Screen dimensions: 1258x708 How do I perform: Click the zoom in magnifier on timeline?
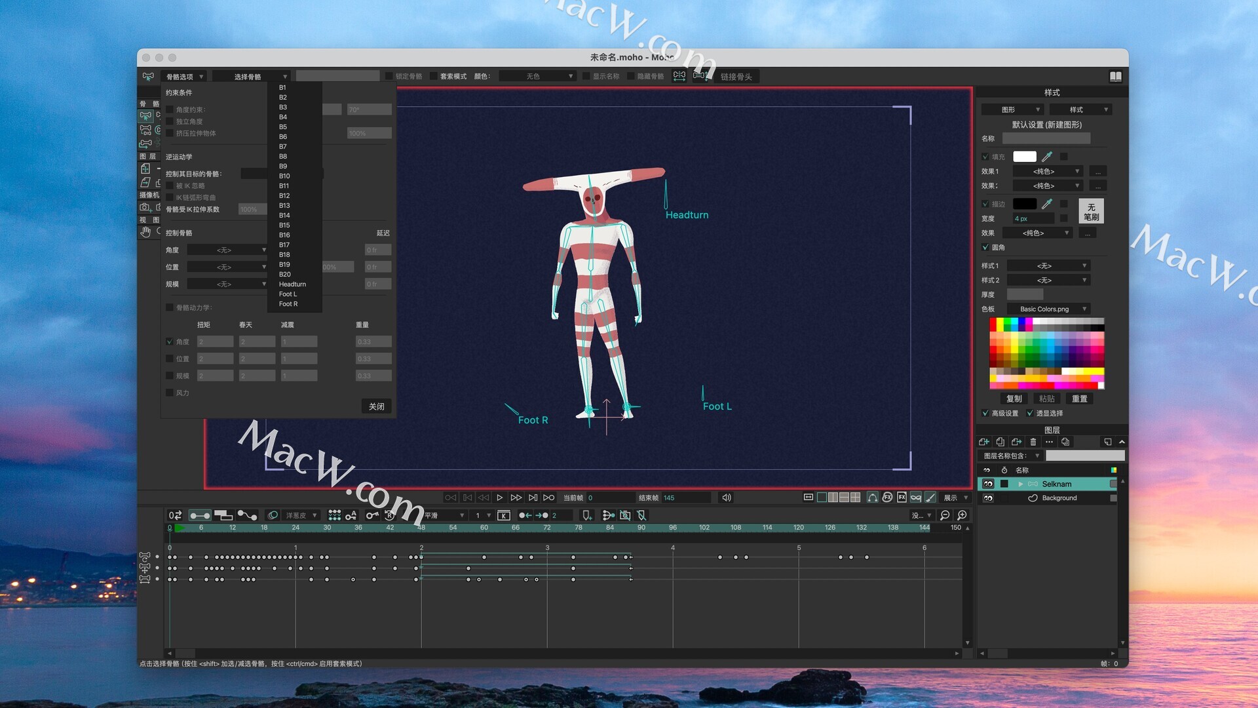point(962,515)
